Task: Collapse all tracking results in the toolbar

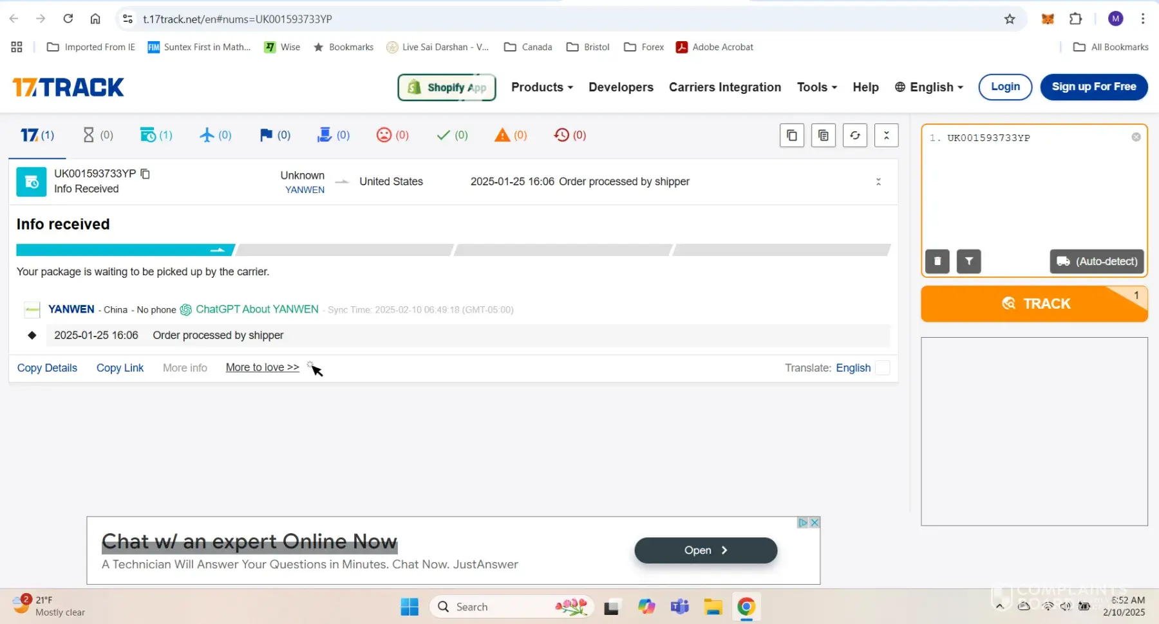Action: click(x=886, y=136)
